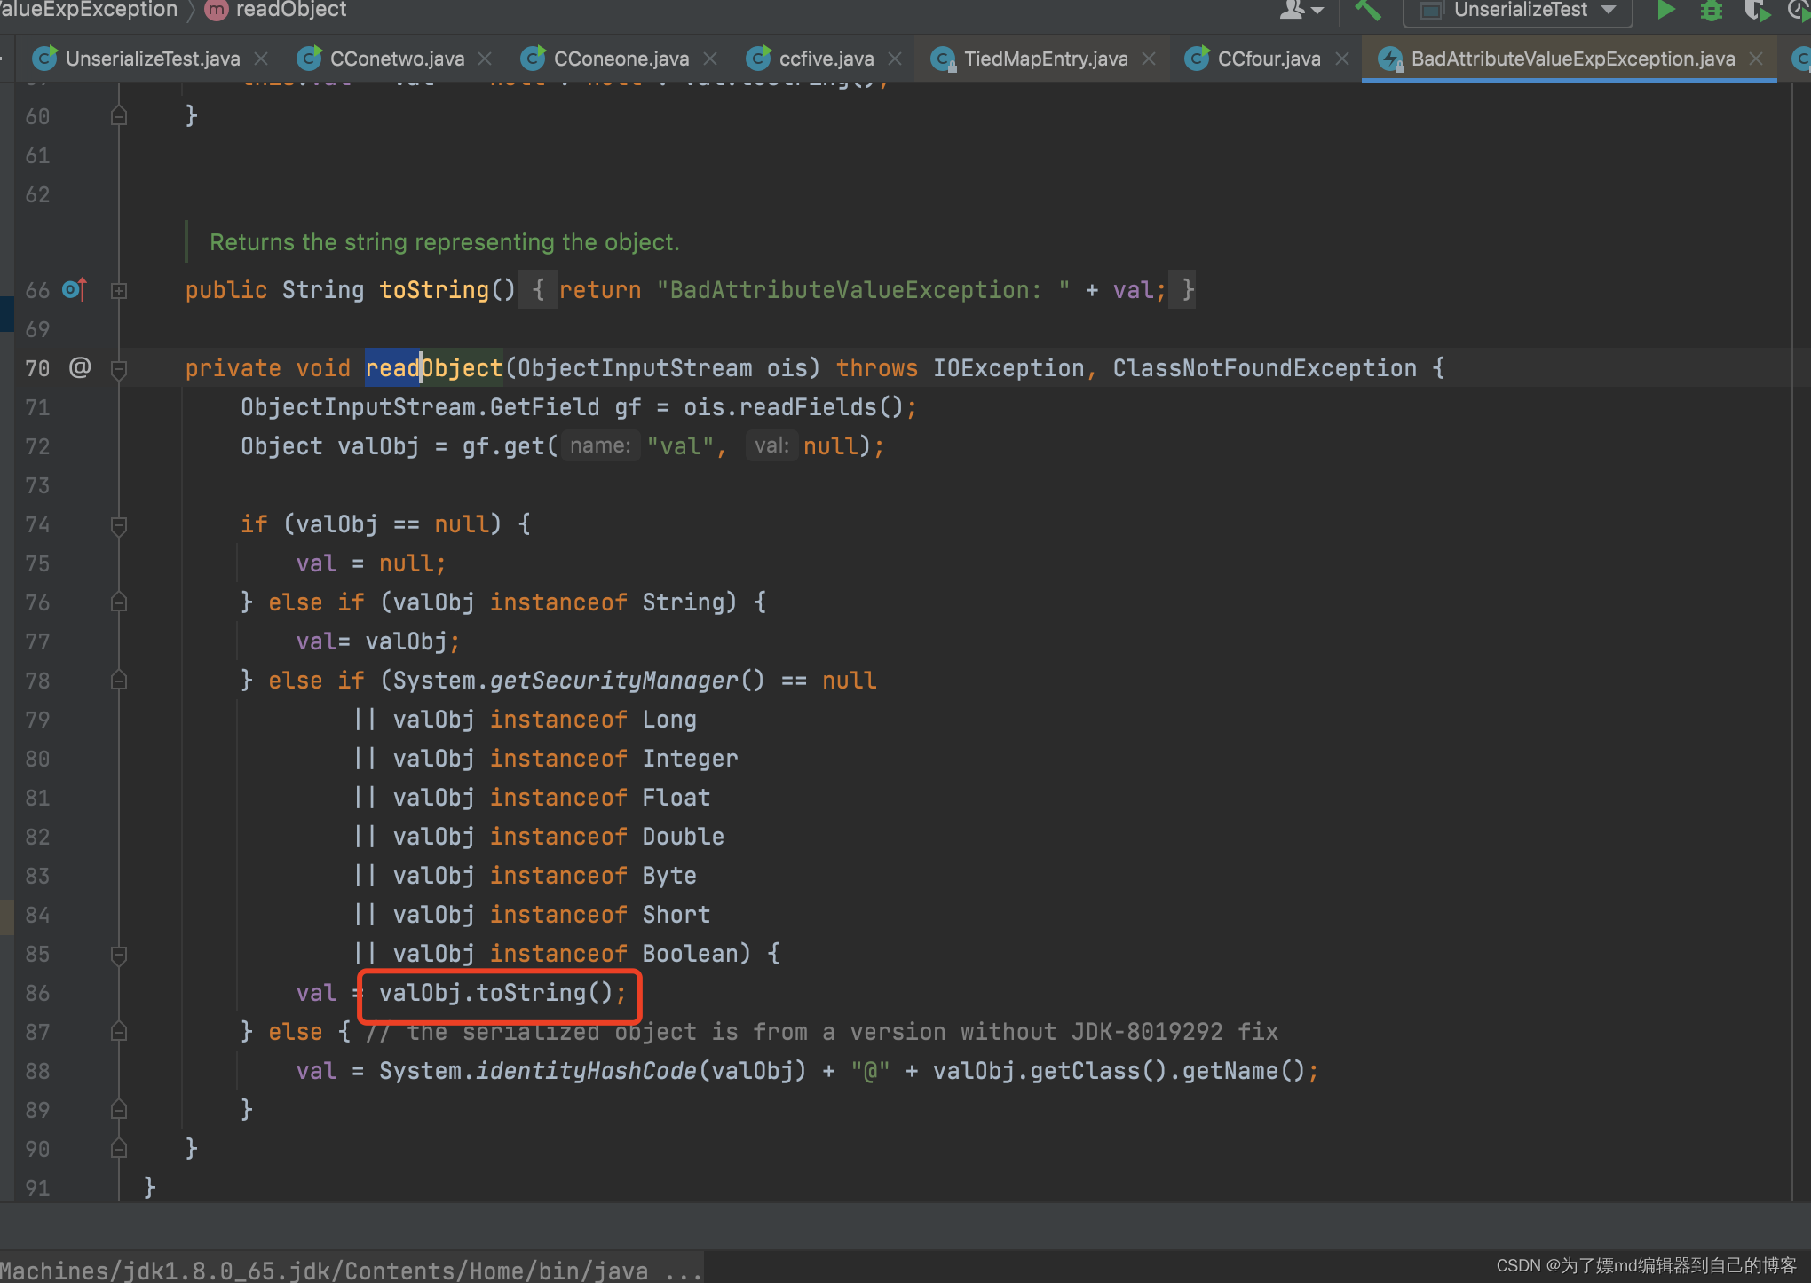The image size is (1811, 1283).
Task: Click the class icon on the ccfive.java tab
Action: coord(758,59)
